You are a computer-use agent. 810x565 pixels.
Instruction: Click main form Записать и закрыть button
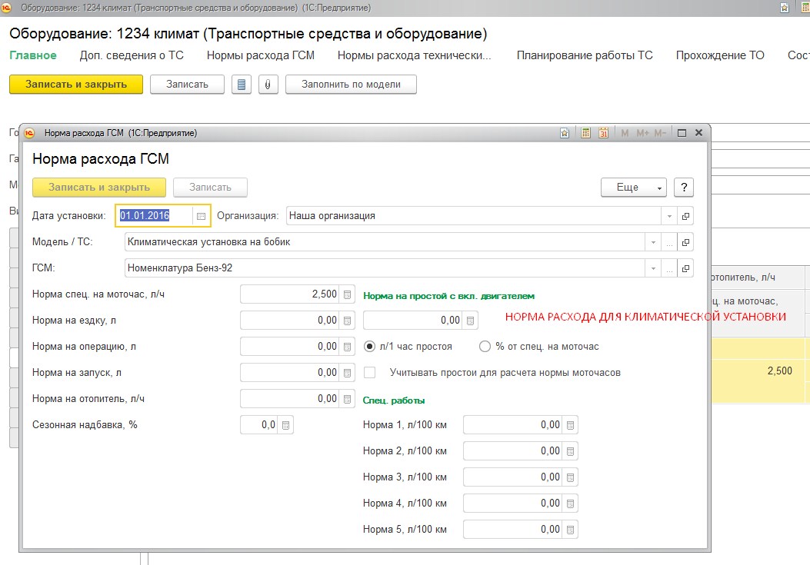(x=76, y=85)
